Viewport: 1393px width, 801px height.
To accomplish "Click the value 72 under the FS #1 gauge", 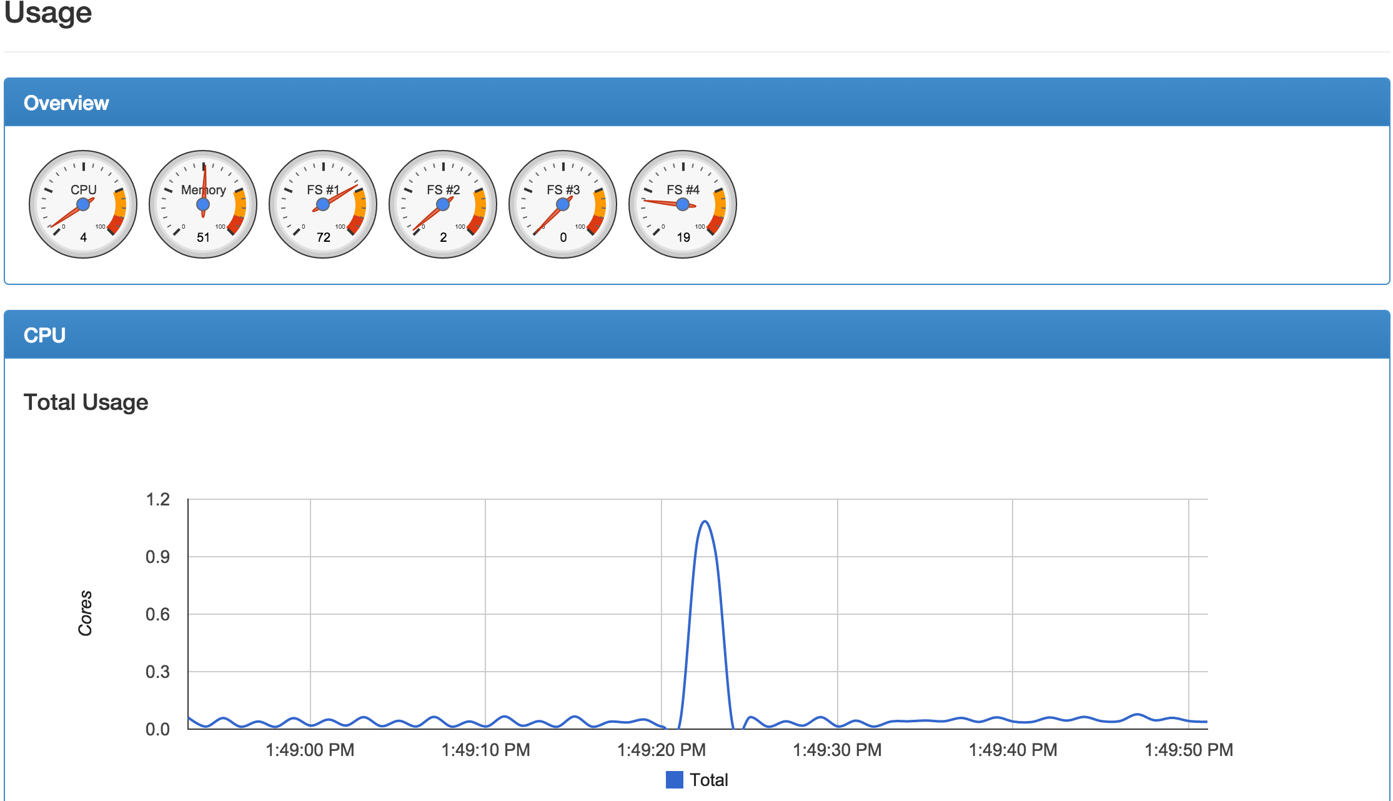I will [322, 237].
